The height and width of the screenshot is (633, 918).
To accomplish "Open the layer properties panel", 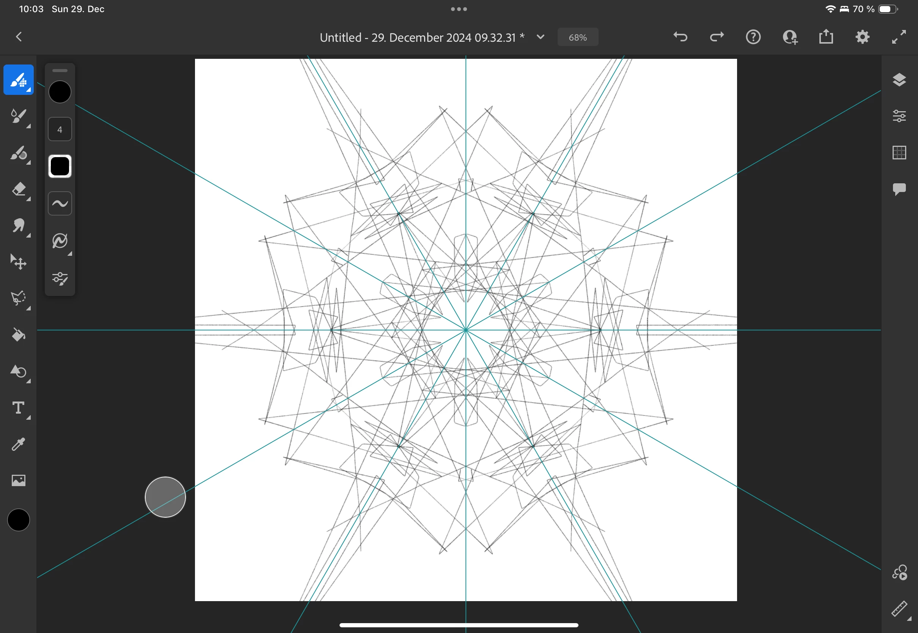I will pyautogui.click(x=899, y=116).
